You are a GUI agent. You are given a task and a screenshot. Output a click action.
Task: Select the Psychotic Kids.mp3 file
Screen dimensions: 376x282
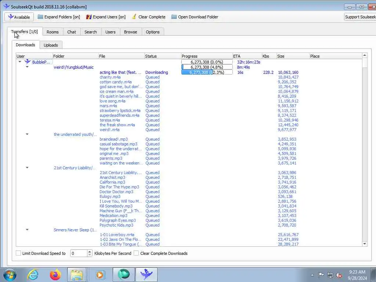(x=116, y=225)
